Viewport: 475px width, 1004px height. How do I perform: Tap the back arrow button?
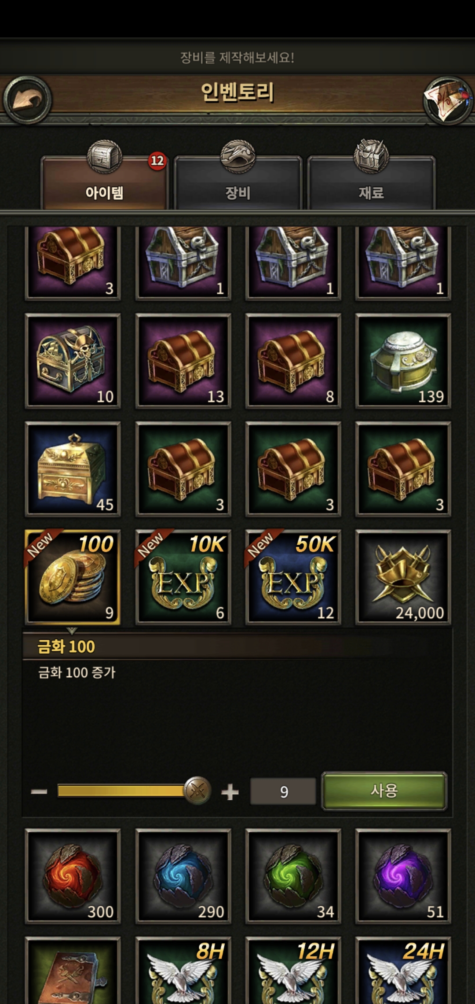pos(27,100)
